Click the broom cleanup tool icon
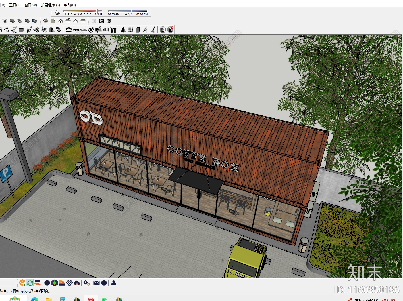403x301 pixels. 153,30
